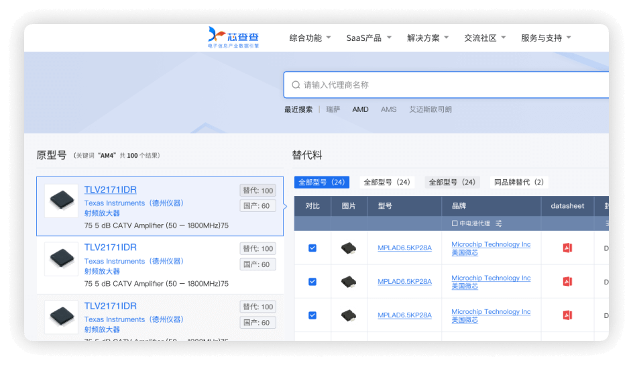The width and height of the screenshot is (633, 365).
Task: Click the magnifier icon in search box
Action: (296, 85)
